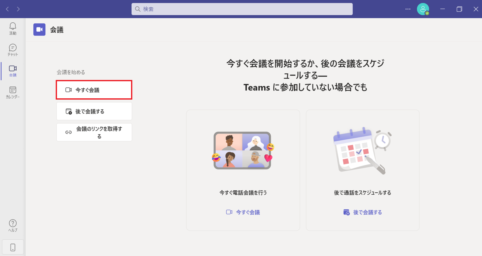This screenshot has height=256, width=482.
Task: Click the purple camera icon beside 会議 heading
Action: point(39,30)
